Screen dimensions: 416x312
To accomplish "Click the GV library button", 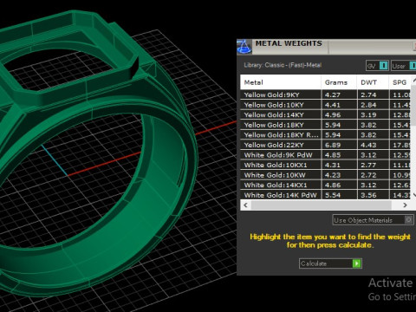I will (x=377, y=66).
